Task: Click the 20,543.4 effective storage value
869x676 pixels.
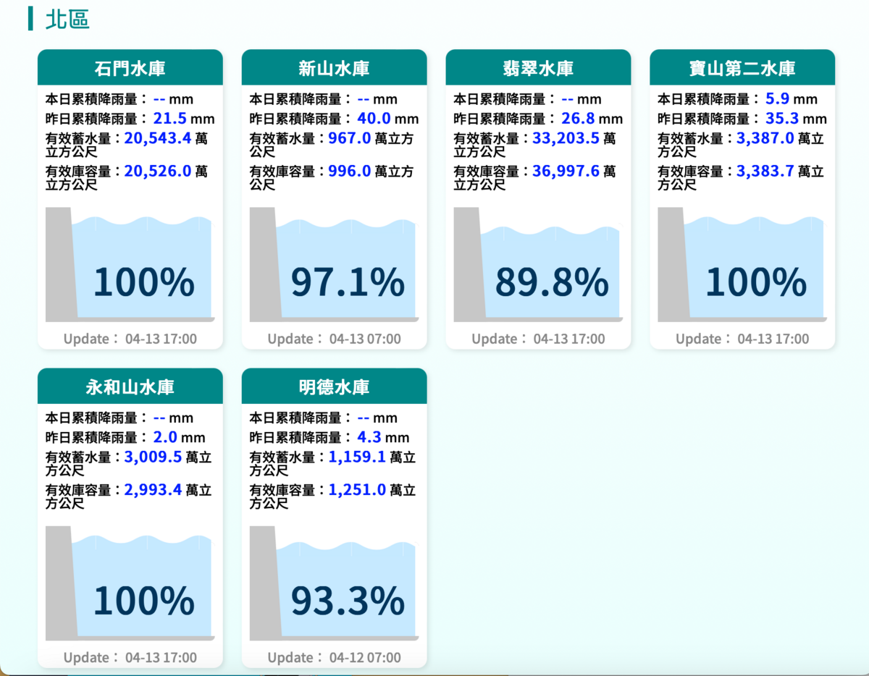Action: [158, 138]
